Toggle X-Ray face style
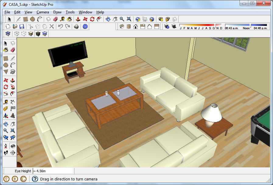The height and width of the screenshot is (185, 273). 8,33
